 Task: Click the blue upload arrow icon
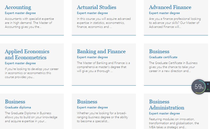(x=208, y=84)
